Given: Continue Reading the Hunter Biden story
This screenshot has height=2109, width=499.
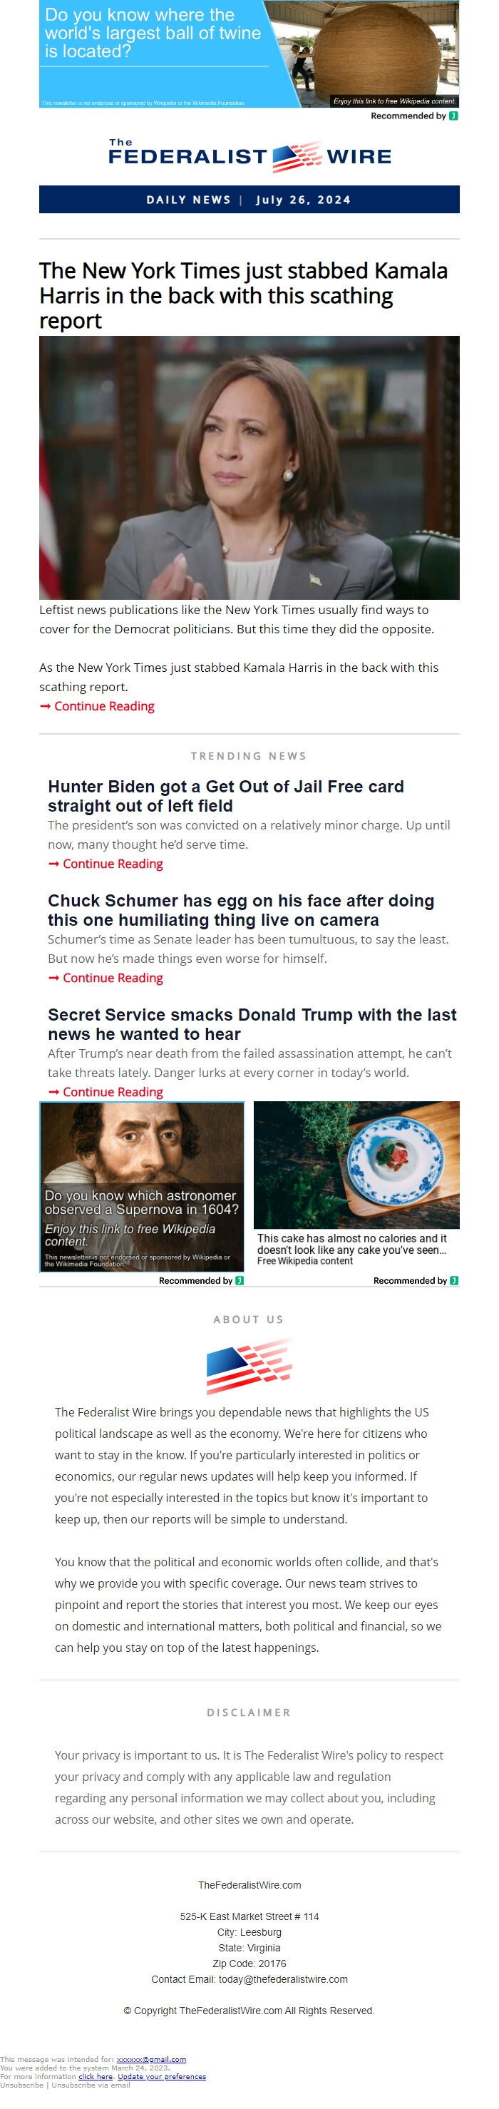Looking at the screenshot, I should click(x=106, y=864).
